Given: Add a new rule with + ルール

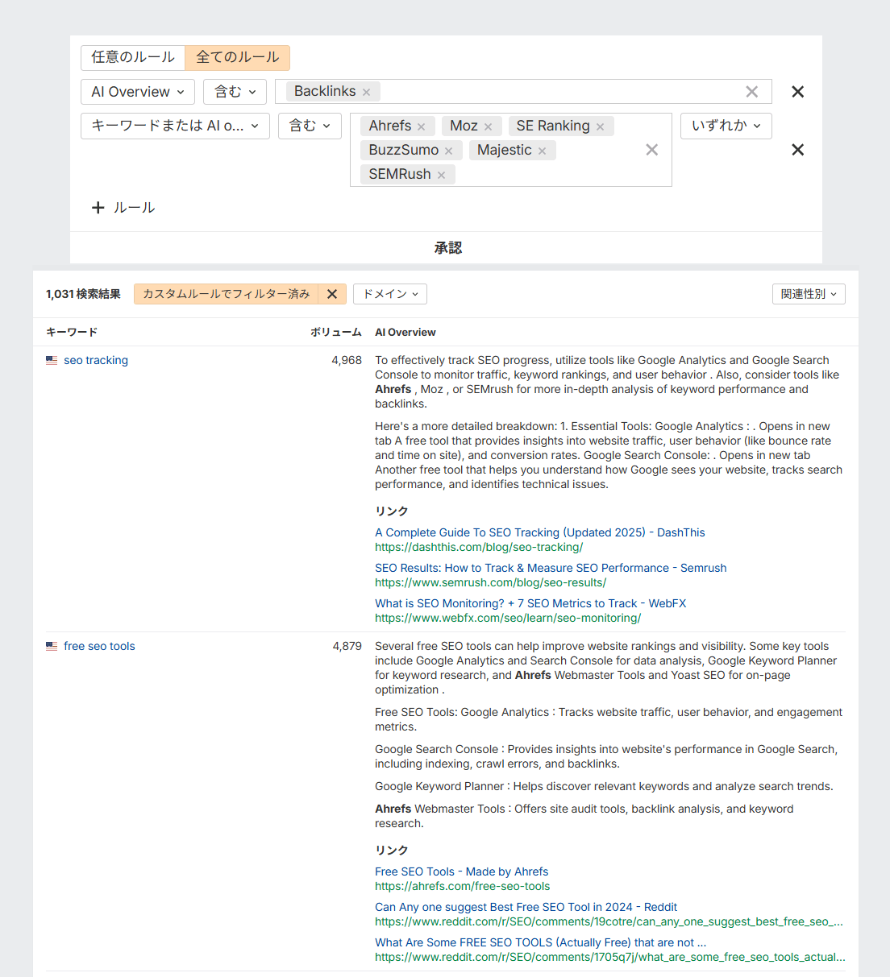Looking at the screenshot, I should click(123, 207).
